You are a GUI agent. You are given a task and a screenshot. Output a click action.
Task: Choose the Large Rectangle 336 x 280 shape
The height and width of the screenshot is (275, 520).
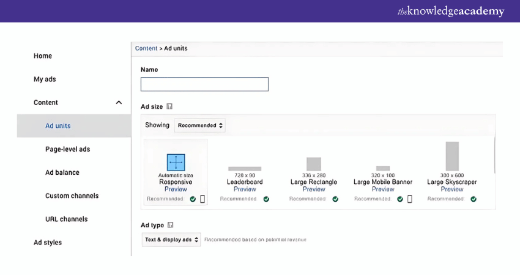[314, 164]
